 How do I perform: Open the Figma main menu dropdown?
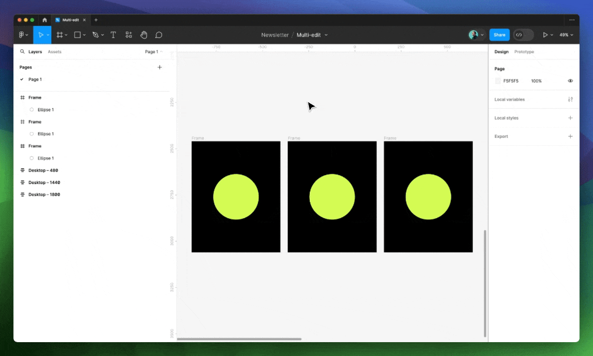(x=23, y=35)
